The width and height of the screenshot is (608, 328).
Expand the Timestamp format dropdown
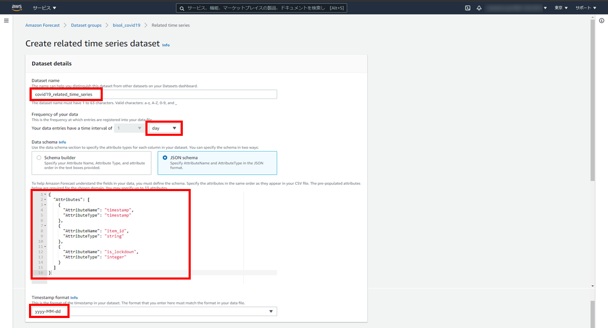[271, 312]
